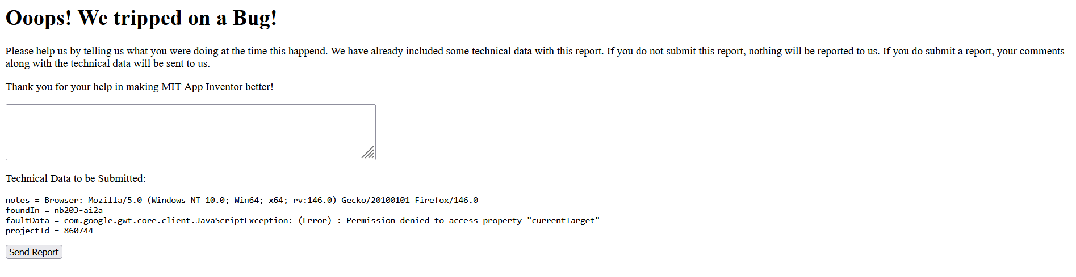Click the "Ooops! We tripped on a Bug!" heading
Viewport: 1076px width, 277px height.
[x=141, y=18]
